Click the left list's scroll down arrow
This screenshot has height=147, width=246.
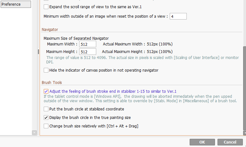(35, 133)
